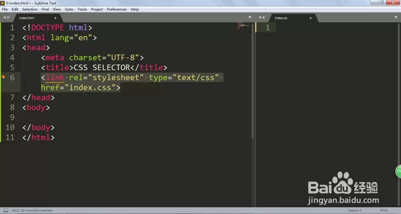Click the closing head tag

pos(38,98)
